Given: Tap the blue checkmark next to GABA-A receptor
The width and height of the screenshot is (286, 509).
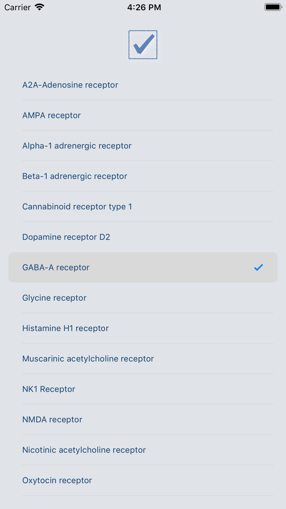Looking at the screenshot, I should pos(258,267).
